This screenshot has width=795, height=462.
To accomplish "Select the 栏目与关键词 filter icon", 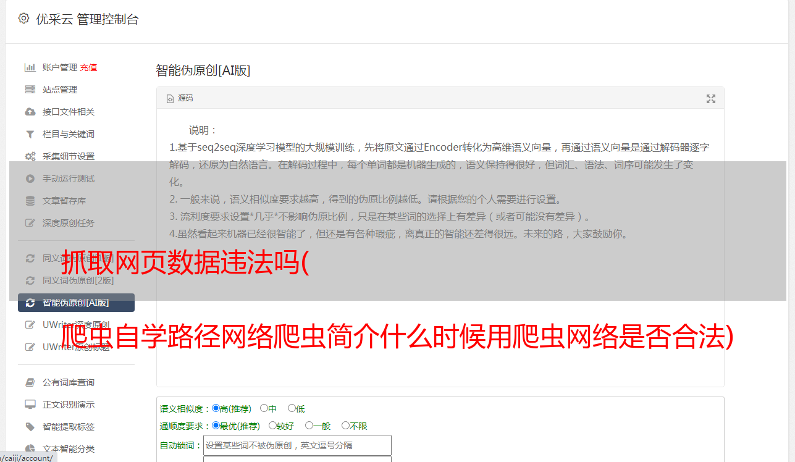I will (x=30, y=134).
